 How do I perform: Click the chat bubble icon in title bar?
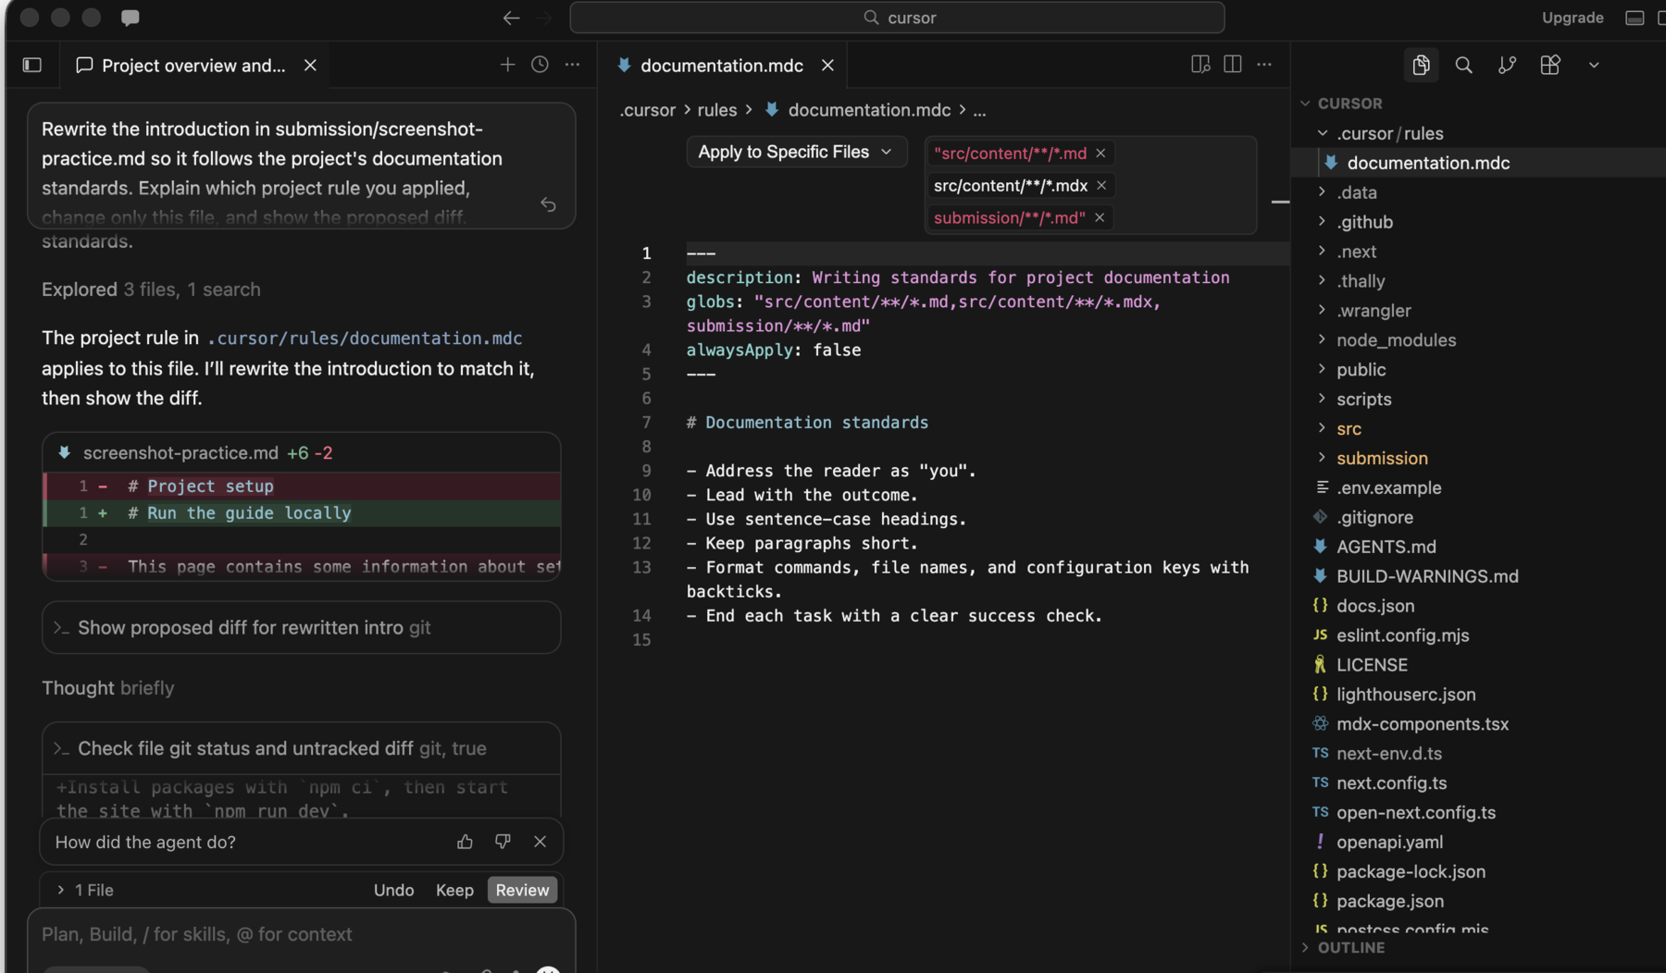click(131, 18)
